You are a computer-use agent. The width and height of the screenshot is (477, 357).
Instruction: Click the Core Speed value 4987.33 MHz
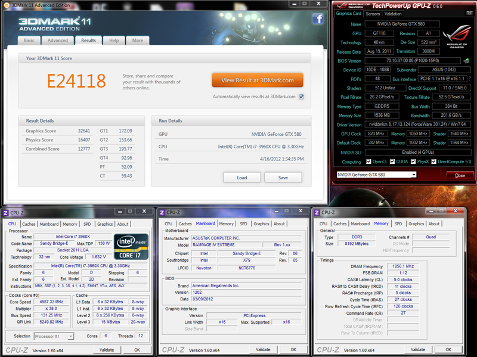[51, 302]
